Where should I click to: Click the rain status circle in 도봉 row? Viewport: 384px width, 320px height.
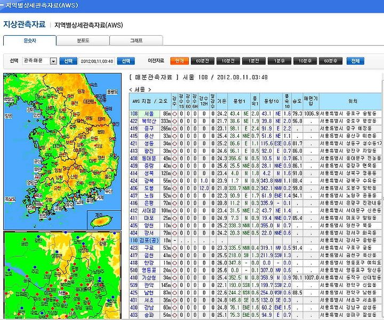tap(174, 188)
